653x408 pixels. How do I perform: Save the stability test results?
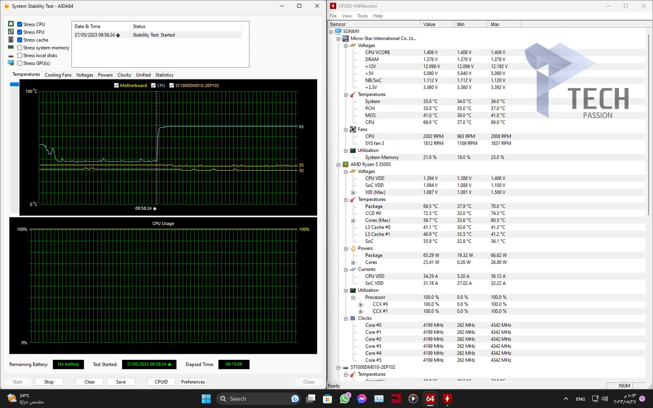point(121,382)
